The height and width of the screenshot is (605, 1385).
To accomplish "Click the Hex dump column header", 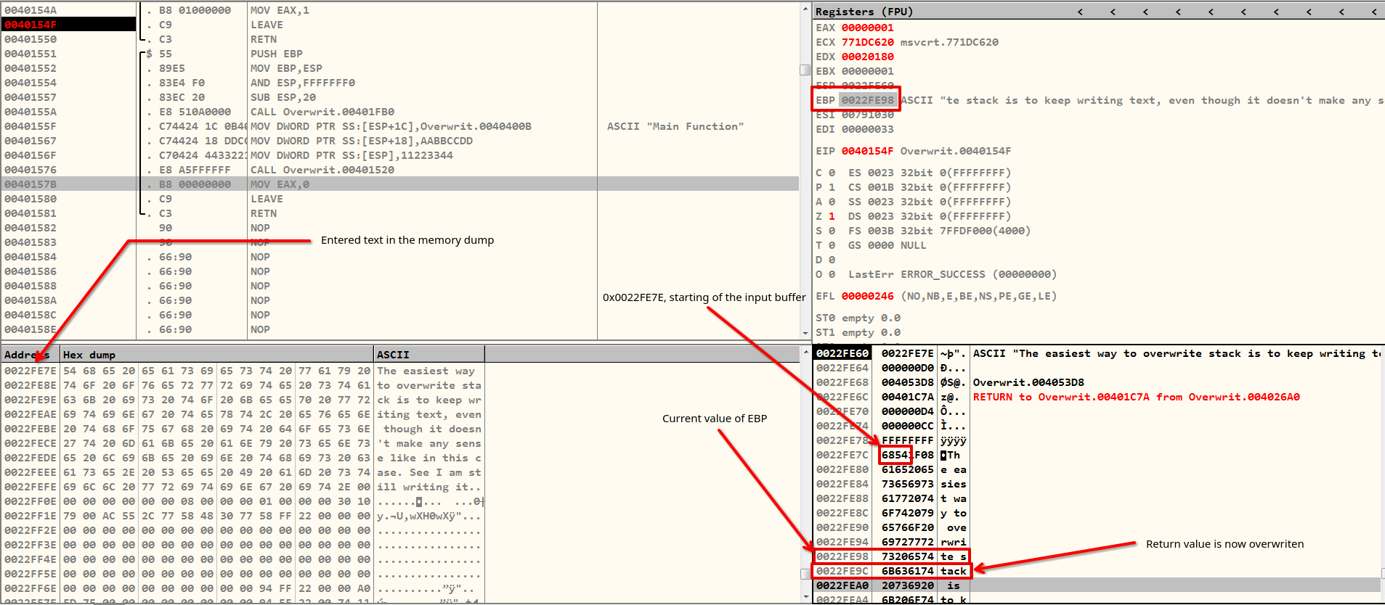I will 216,355.
